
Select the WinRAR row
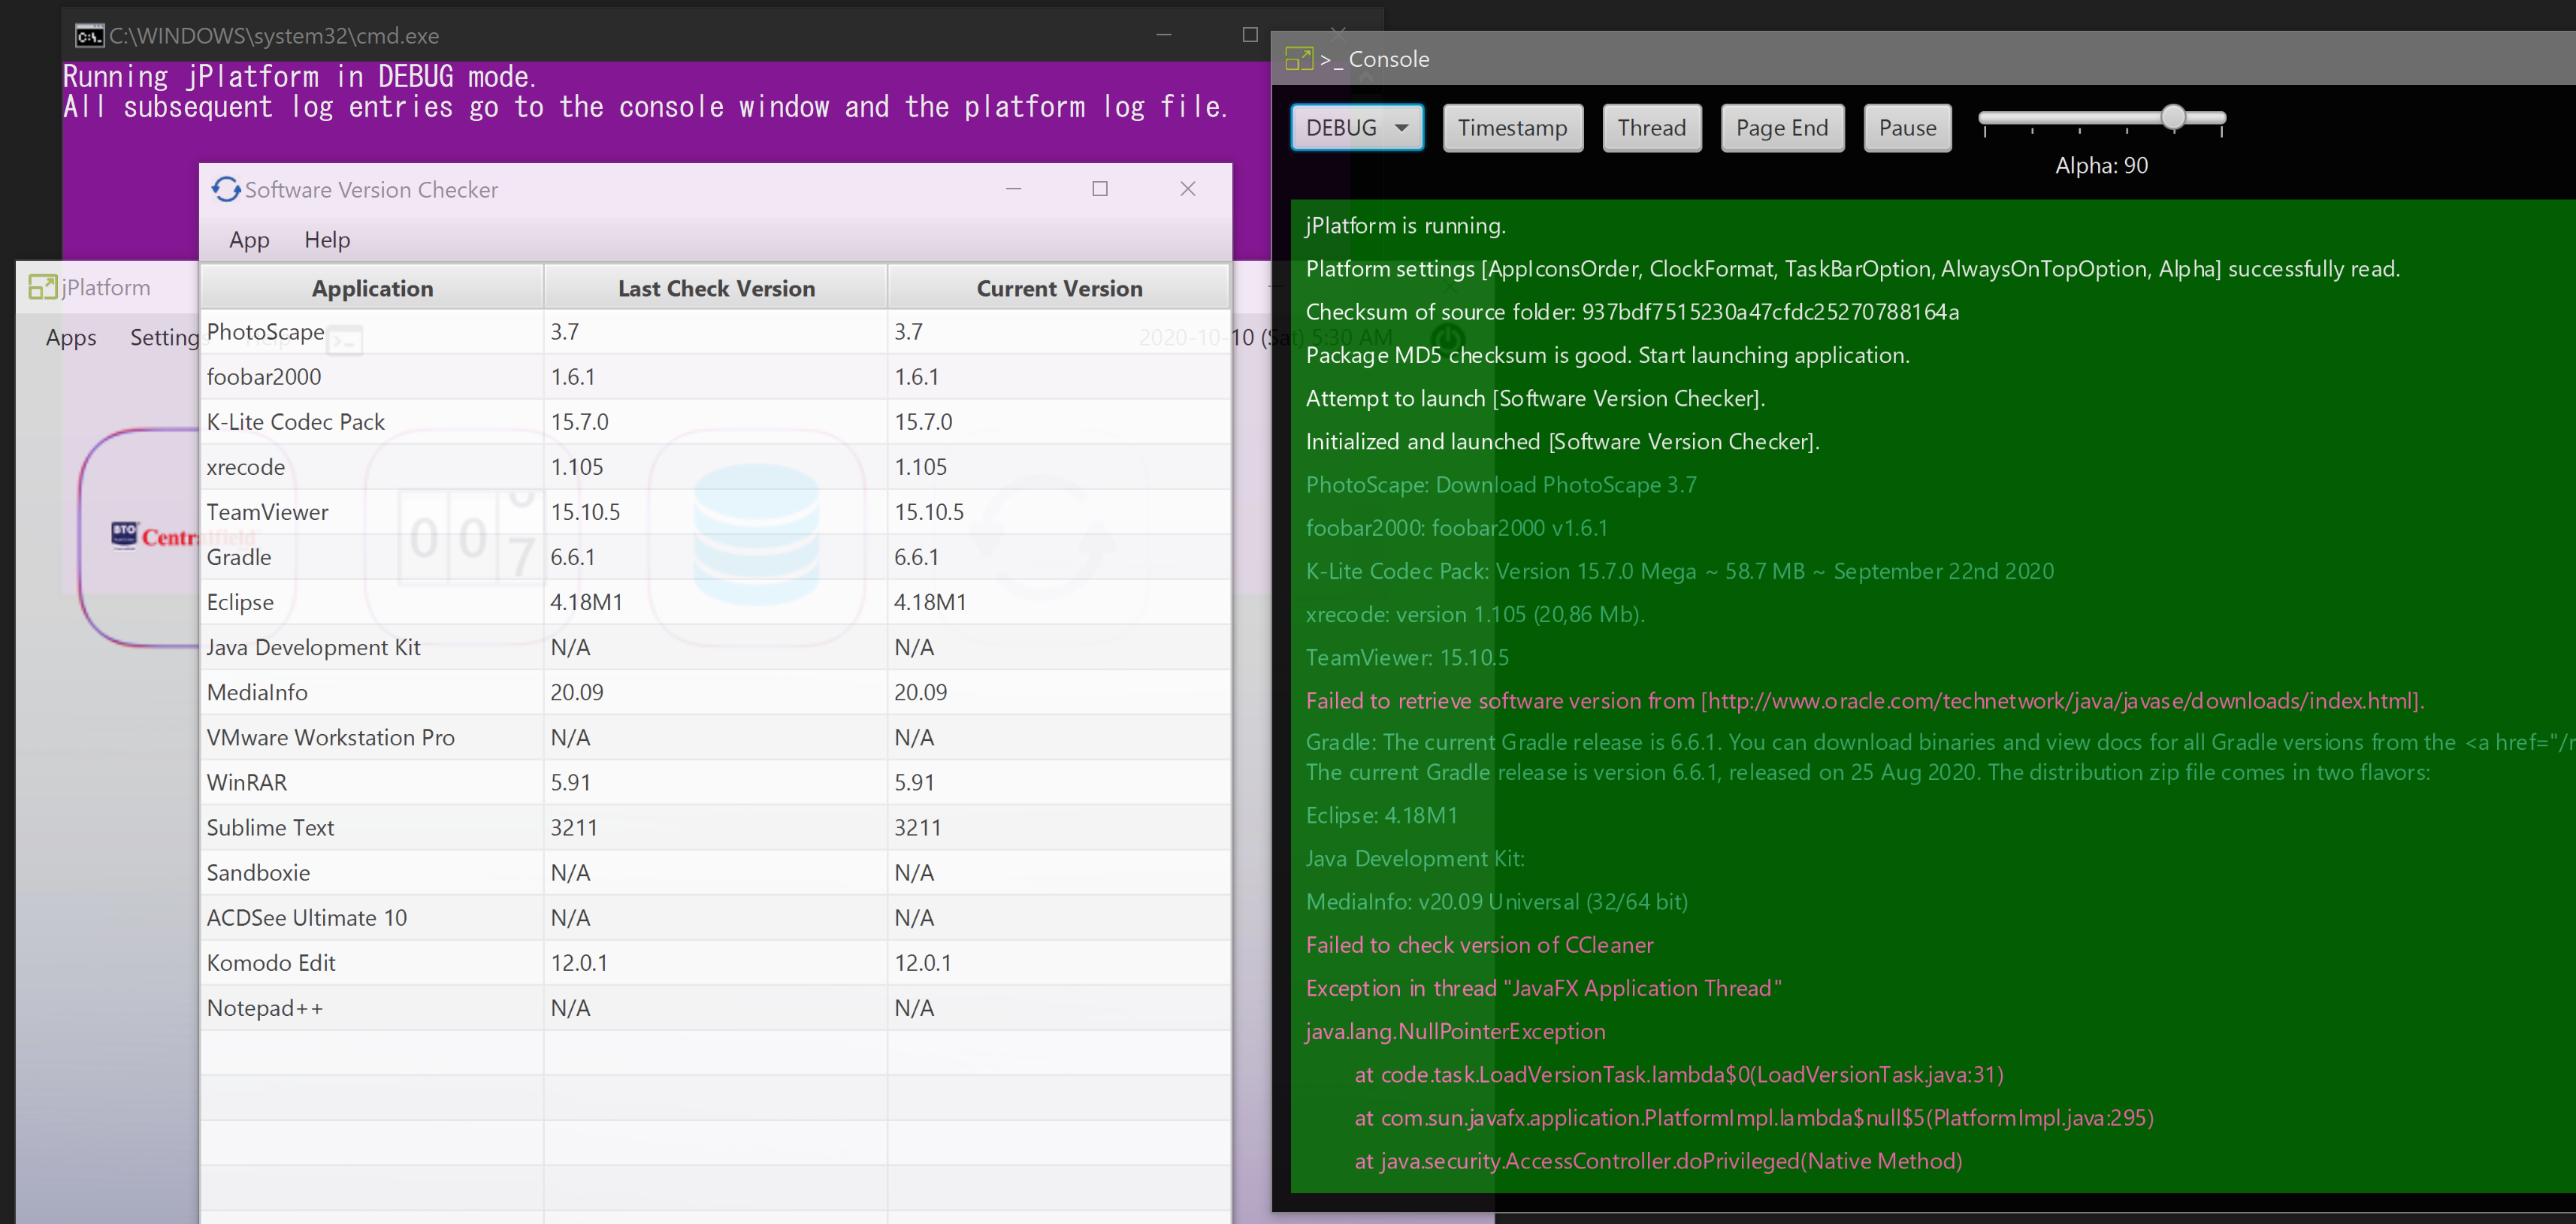click(715, 782)
